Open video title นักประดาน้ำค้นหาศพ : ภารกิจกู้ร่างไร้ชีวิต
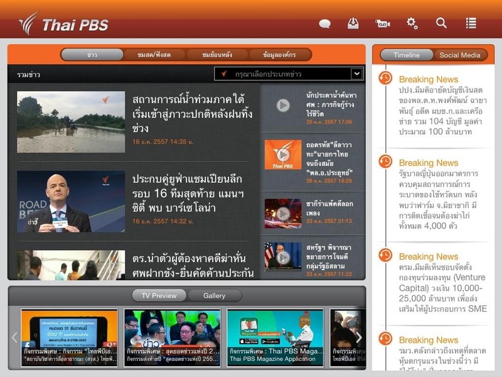The image size is (502, 377). tap(331, 104)
